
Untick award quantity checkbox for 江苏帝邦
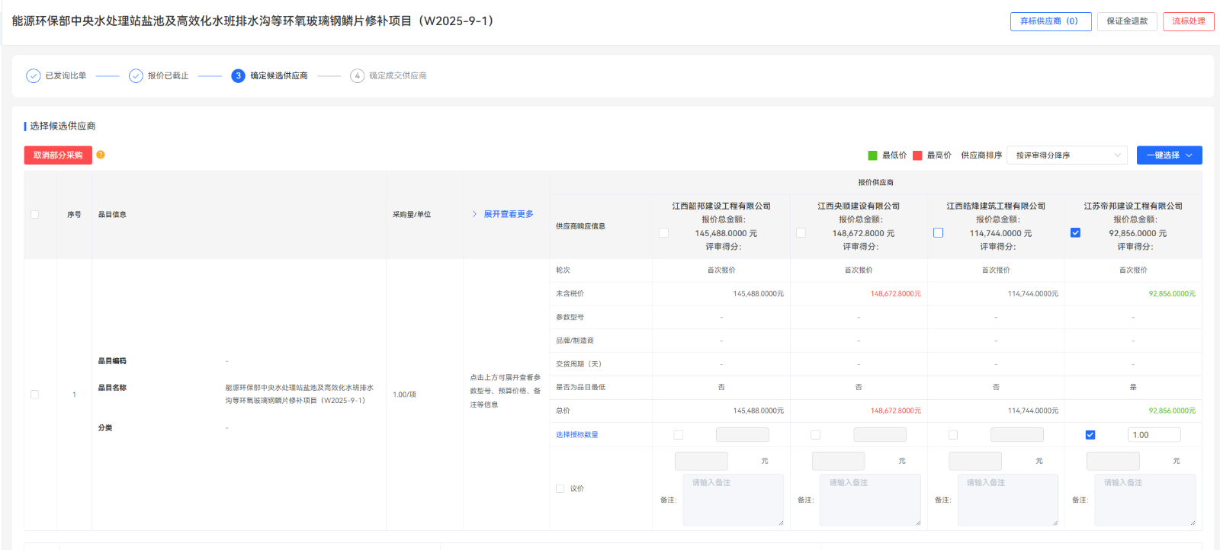1090,435
